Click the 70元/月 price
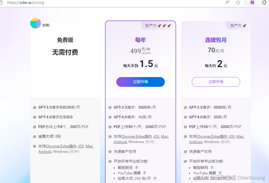This screenshot has height=183, width=269. (x=216, y=50)
